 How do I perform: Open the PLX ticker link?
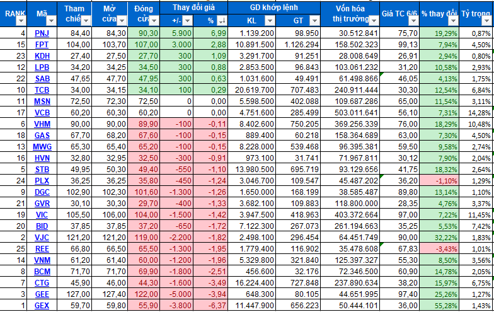coord(42,180)
